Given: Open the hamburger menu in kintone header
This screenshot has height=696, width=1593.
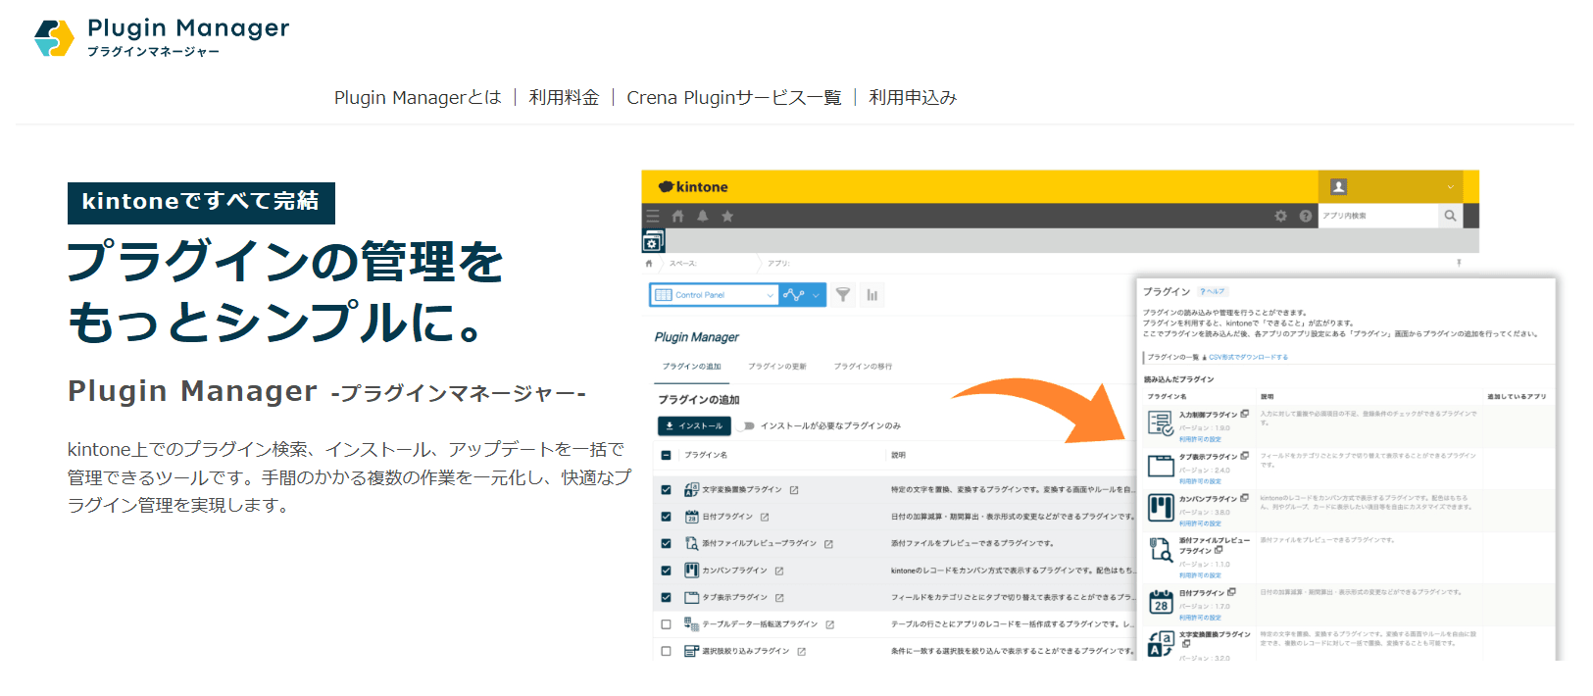Looking at the screenshot, I should click(x=653, y=216).
